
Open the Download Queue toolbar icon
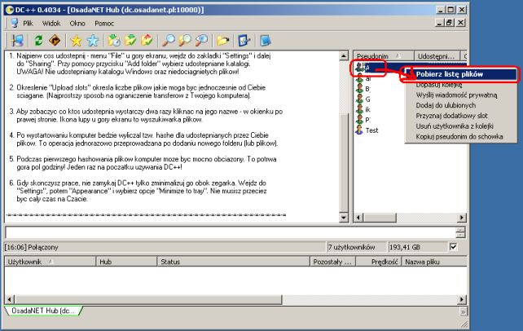pos(114,40)
